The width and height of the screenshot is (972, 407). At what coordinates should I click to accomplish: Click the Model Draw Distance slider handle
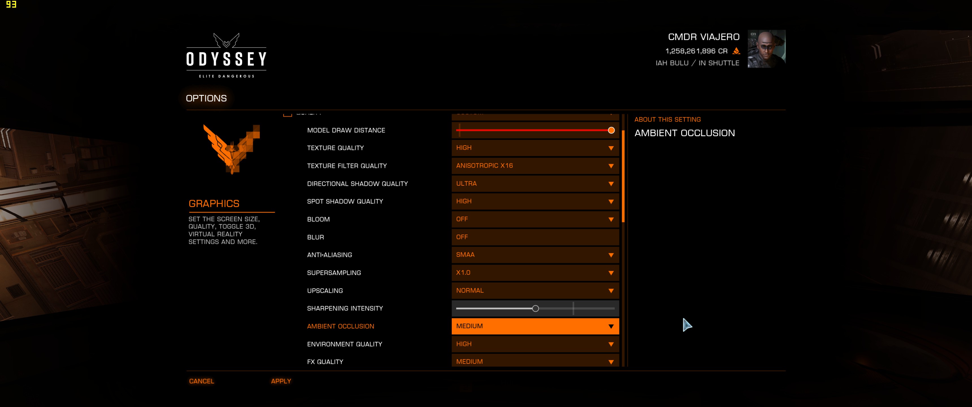coord(611,130)
